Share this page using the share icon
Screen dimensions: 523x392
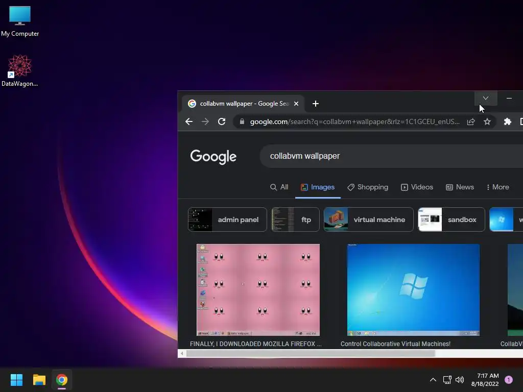[x=470, y=121]
